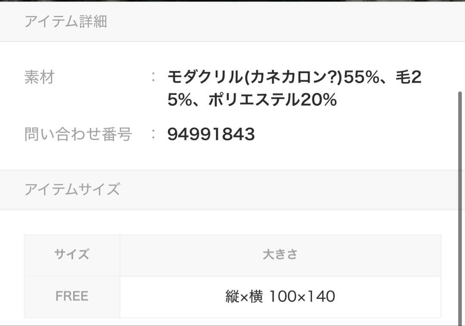The width and height of the screenshot is (465, 326).
Task: Click the colon beside 問い合わせ番号
Action: (x=153, y=135)
